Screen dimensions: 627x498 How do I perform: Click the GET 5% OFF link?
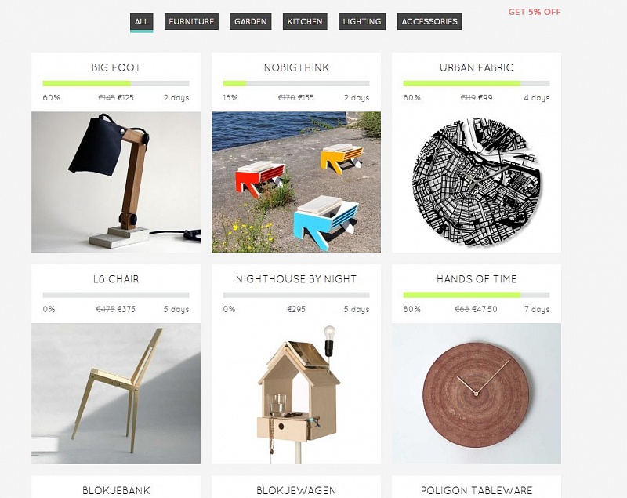pos(535,12)
